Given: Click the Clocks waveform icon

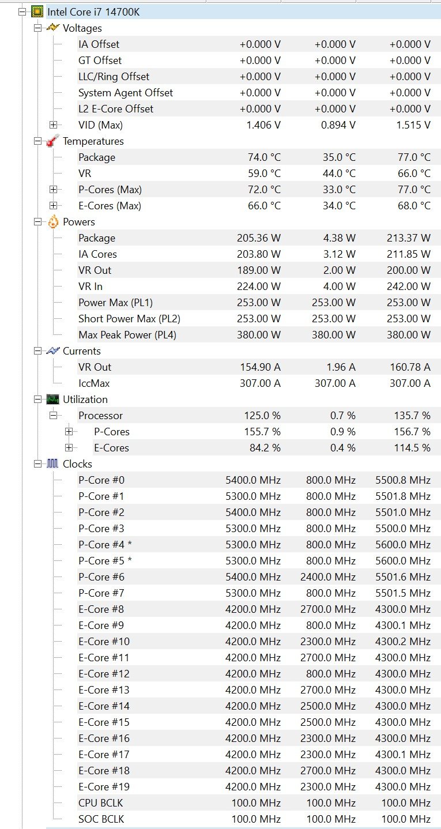Looking at the screenshot, I should click(52, 464).
